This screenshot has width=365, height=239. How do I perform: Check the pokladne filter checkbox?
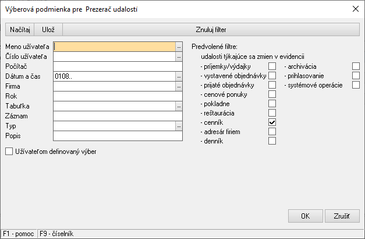click(x=272, y=104)
